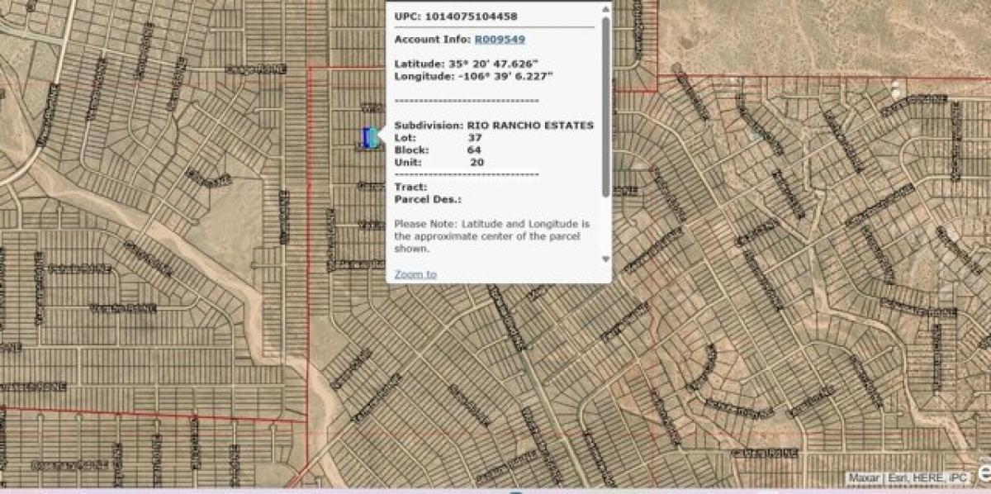Click the popup scrollbar up arrow
The width and height of the screenshot is (991, 494).
pos(605,7)
